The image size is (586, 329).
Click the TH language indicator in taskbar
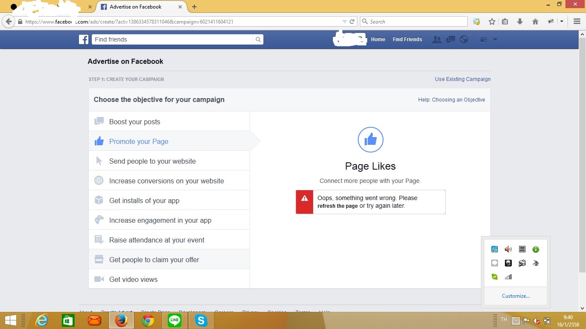click(x=504, y=320)
